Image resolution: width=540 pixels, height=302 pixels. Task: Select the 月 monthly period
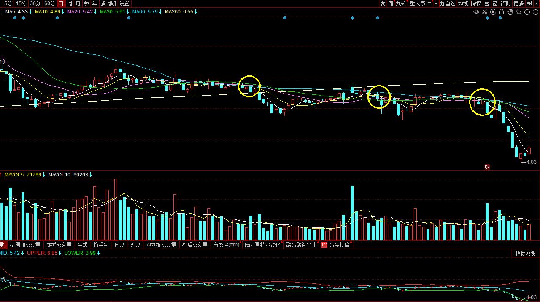78,3
